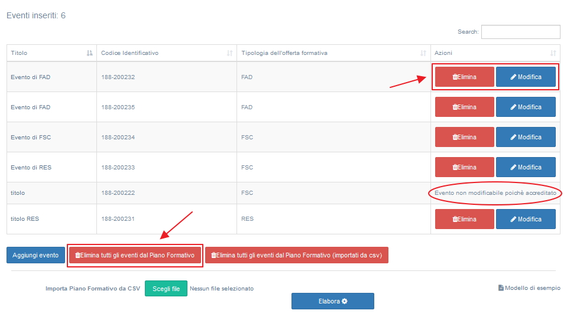The width and height of the screenshot is (567, 320).
Task: Modify the Evento di RES entry
Action: (x=526, y=167)
